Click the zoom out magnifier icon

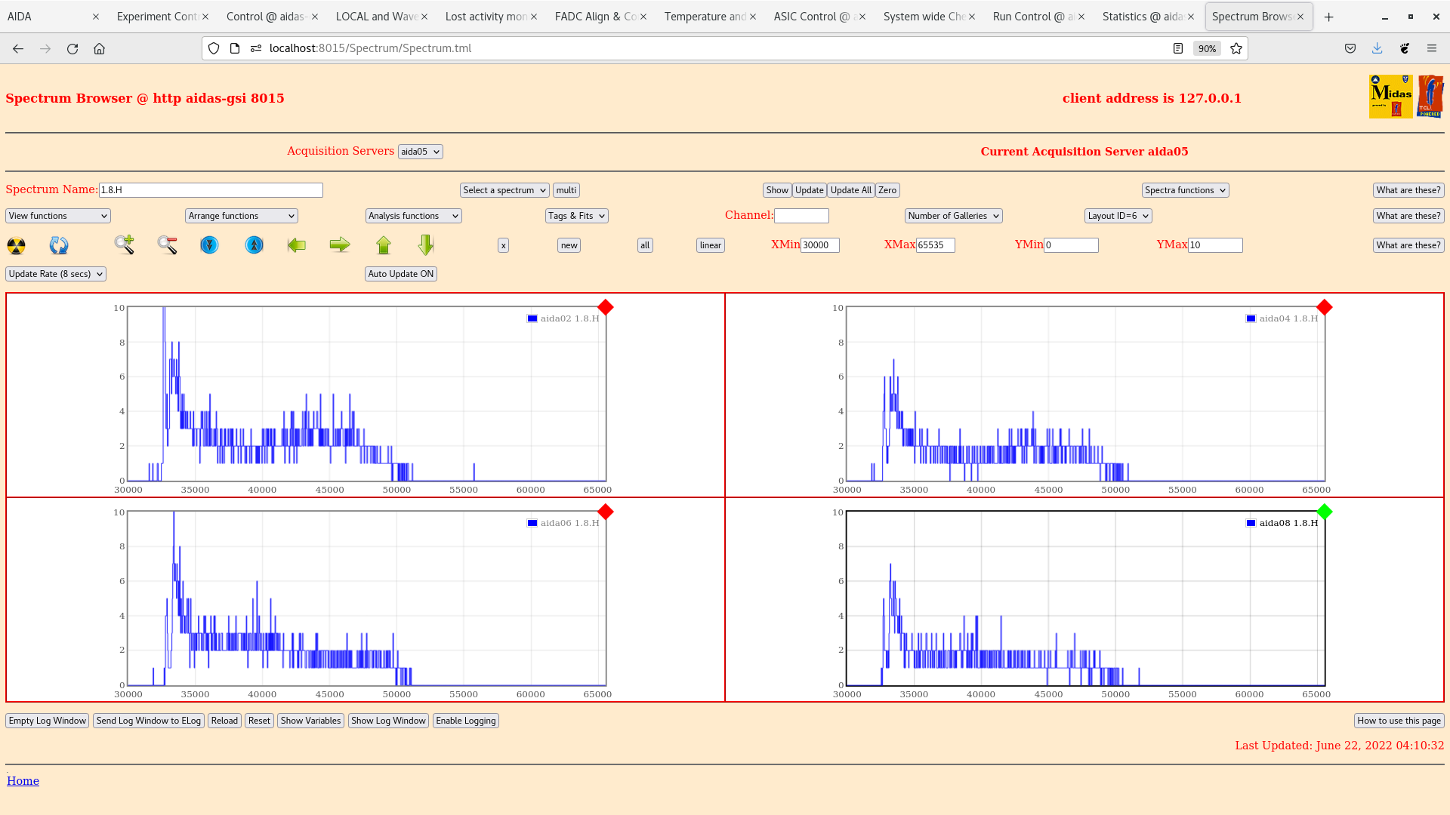coord(167,244)
